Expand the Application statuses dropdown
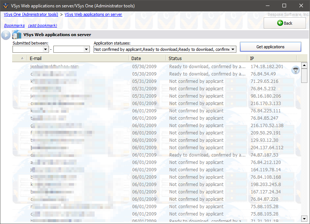310x224 pixels. tap(233, 49)
